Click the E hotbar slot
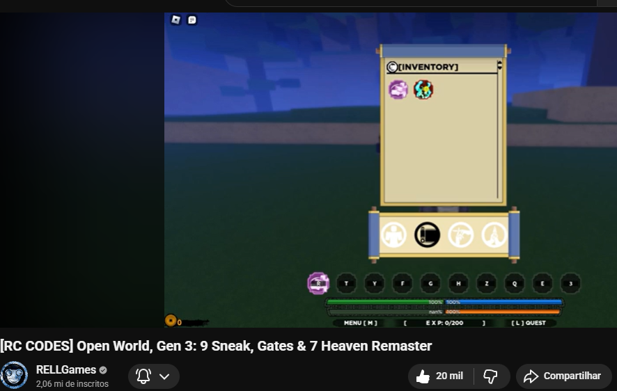This screenshot has width=617, height=391. pyautogui.click(x=542, y=283)
